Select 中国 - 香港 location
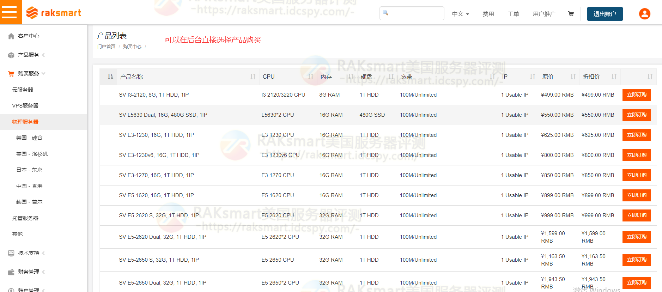 coord(29,186)
